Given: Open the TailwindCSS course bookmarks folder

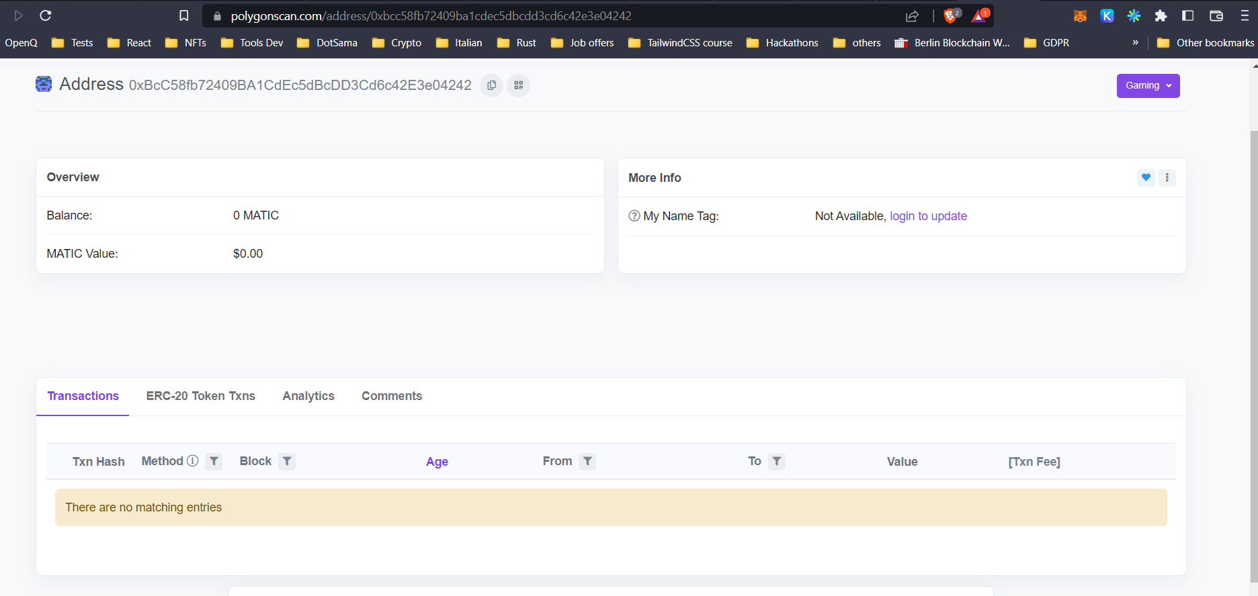Looking at the screenshot, I should [x=680, y=42].
